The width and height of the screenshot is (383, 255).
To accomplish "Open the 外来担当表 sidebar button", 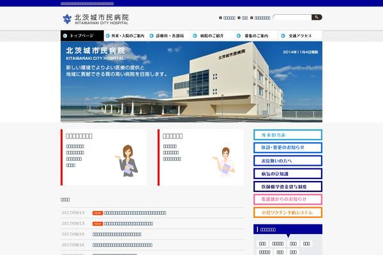I will pyautogui.click(x=288, y=135).
